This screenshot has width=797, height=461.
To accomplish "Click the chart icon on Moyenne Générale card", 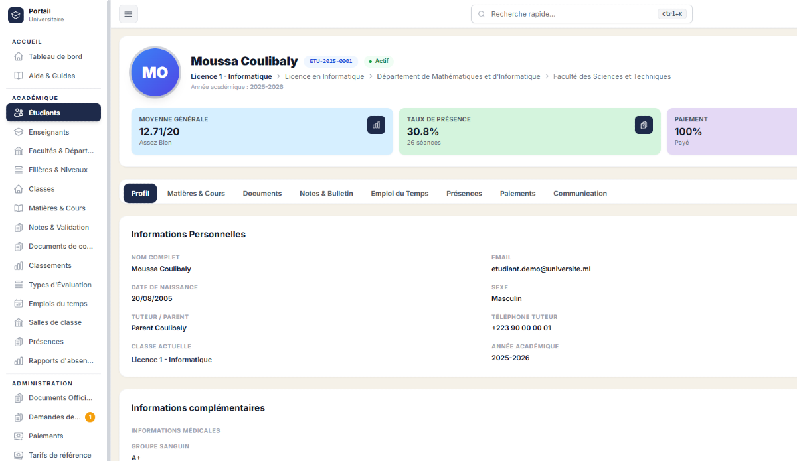I will pos(376,125).
